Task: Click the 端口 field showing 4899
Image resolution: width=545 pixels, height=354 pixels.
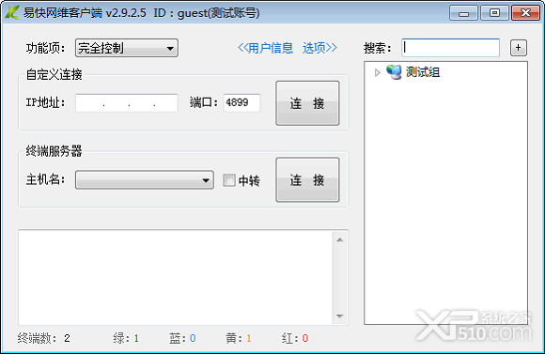Action: [241, 103]
